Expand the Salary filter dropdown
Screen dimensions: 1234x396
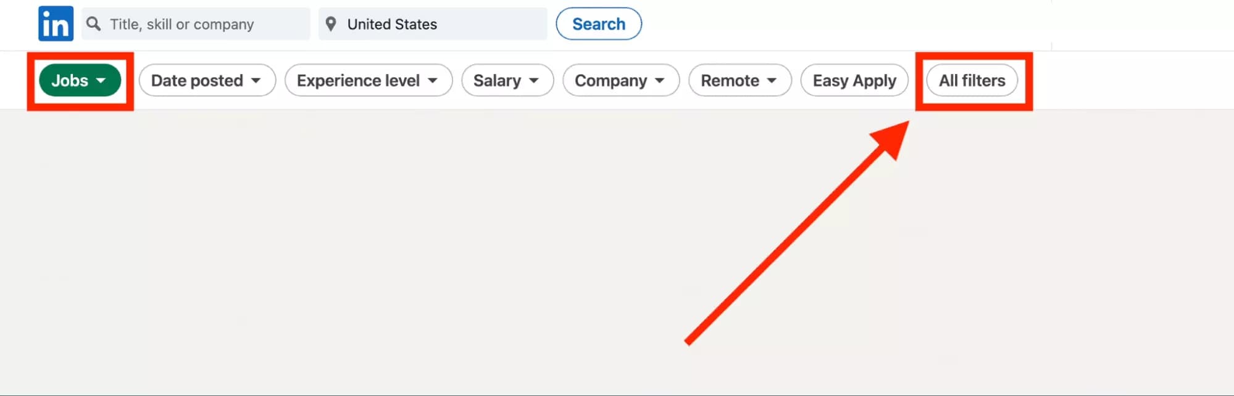tap(507, 80)
